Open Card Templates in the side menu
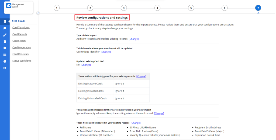 point(21,28)
